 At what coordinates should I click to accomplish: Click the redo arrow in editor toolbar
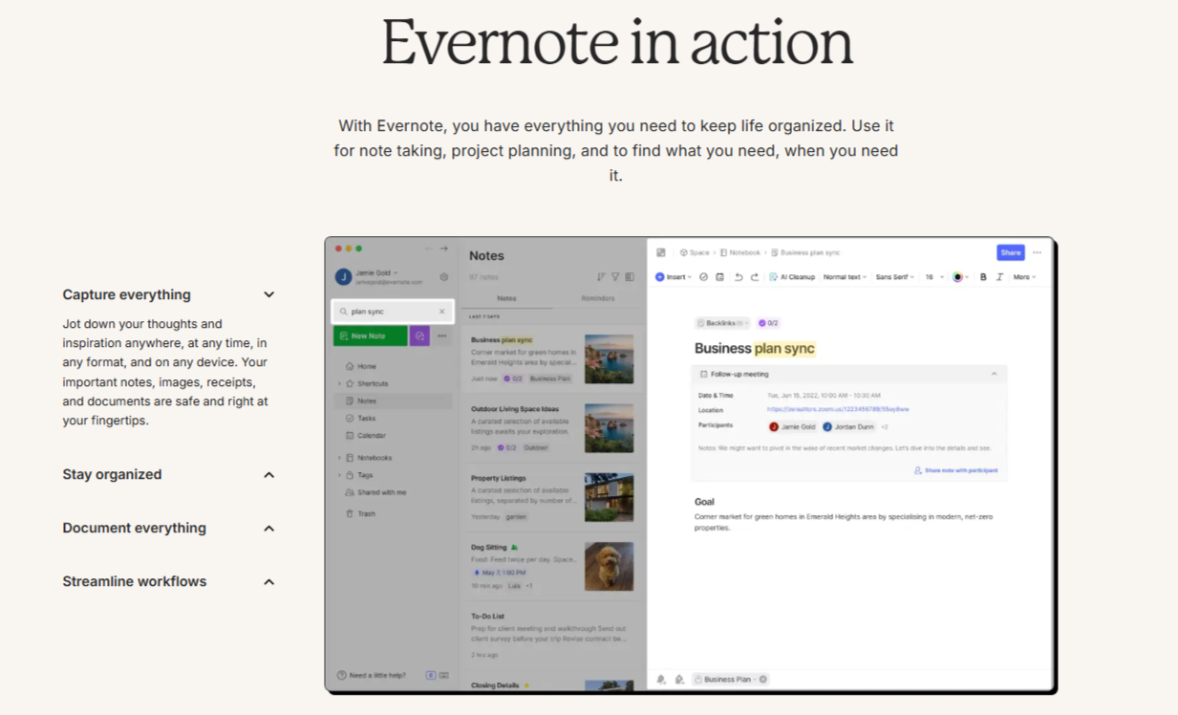click(755, 277)
